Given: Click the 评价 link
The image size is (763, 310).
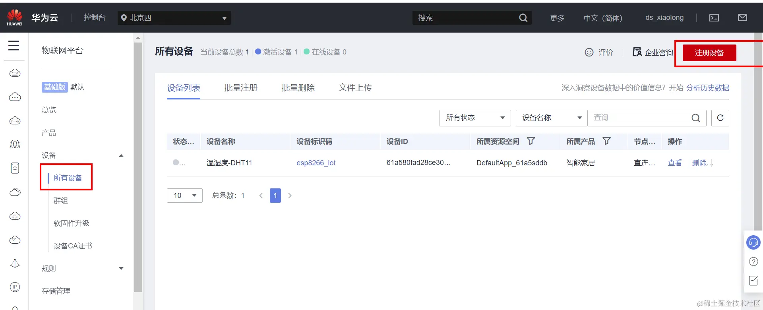Looking at the screenshot, I should [x=606, y=52].
